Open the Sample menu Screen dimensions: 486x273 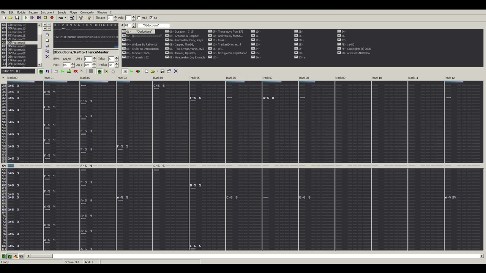[x=62, y=13]
